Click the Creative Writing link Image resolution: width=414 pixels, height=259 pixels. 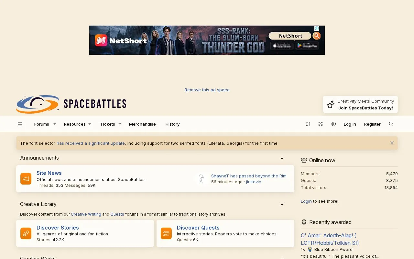(x=86, y=214)
